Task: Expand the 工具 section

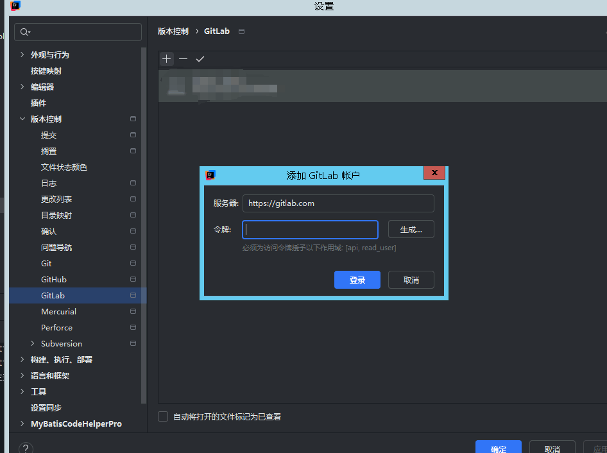Action: pyautogui.click(x=22, y=392)
